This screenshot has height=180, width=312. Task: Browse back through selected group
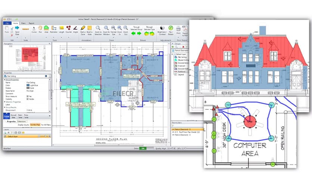133,33
